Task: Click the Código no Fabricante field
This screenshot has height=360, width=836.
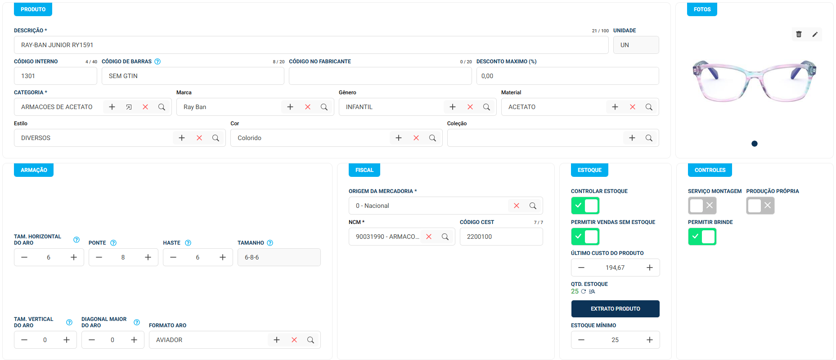Action: point(380,76)
